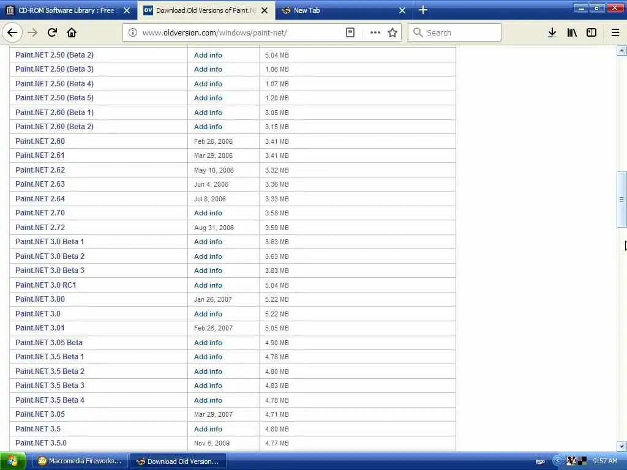
Task: Open the Paint.NET 2.60 download link
Action: tap(40, 141)
